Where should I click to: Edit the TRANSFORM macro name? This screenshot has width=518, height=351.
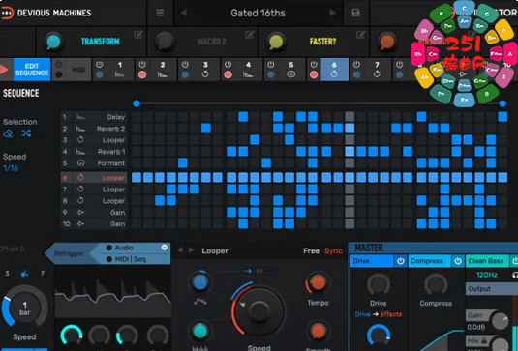pyautogui.click(x=138, y=34)
